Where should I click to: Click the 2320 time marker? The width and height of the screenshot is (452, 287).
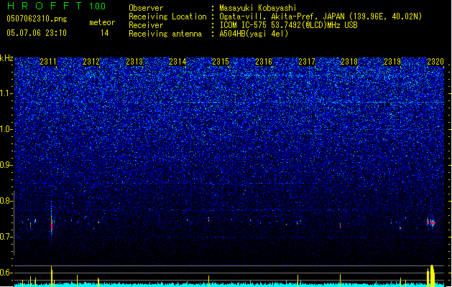click(435, 62)
